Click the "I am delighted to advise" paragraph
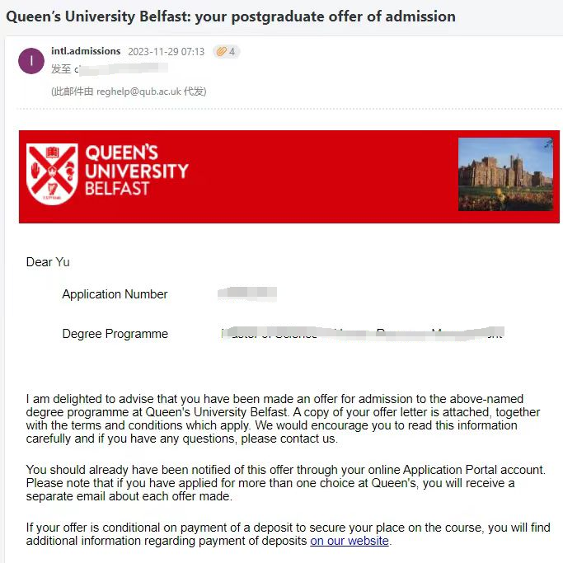Screen dimensions: 563x563 [280, 419]
